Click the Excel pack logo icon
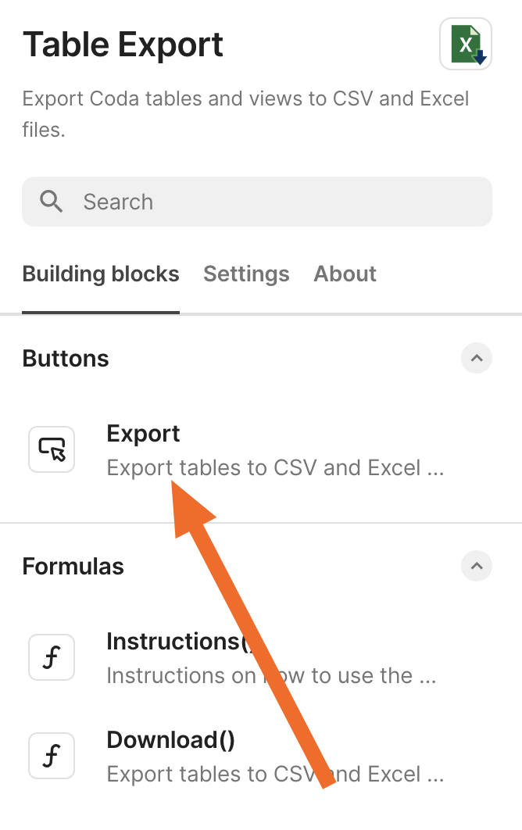522x830 pixels. point(466,44)
